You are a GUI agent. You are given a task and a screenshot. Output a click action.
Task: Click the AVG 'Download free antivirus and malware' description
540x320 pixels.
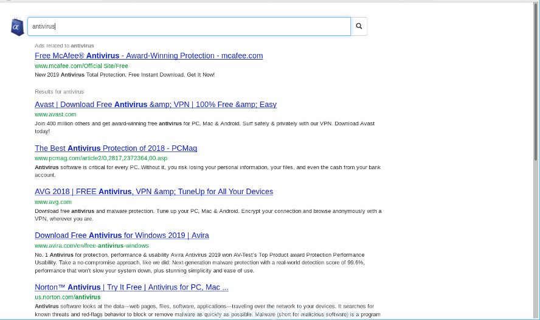click(x=208, y=215)
